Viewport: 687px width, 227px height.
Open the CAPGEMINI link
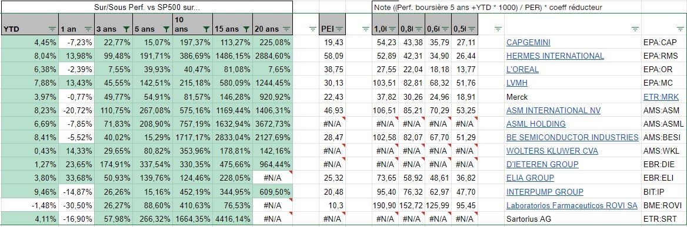(x=528, y=43)
